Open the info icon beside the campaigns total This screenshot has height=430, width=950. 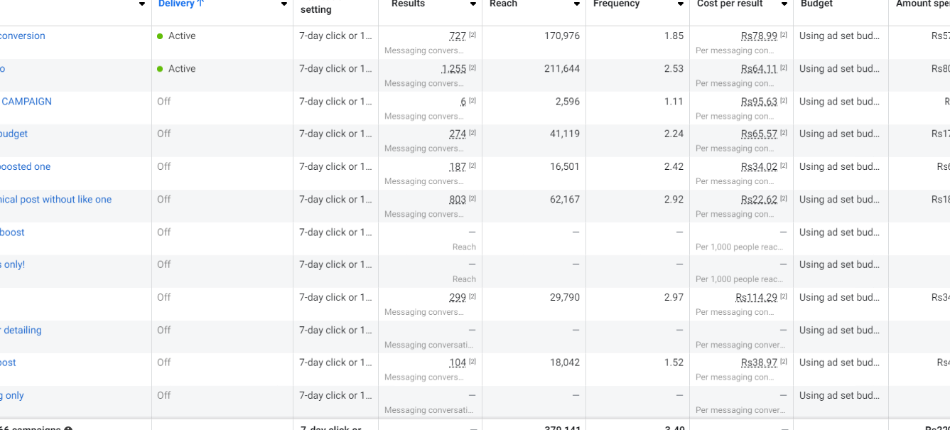[x=68, y=429]
